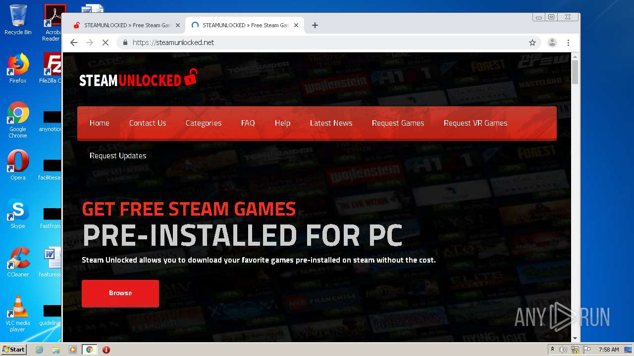634x356 pixels.
Task: Select Acrobat Reader desktop icon
Action: point(52,23)
